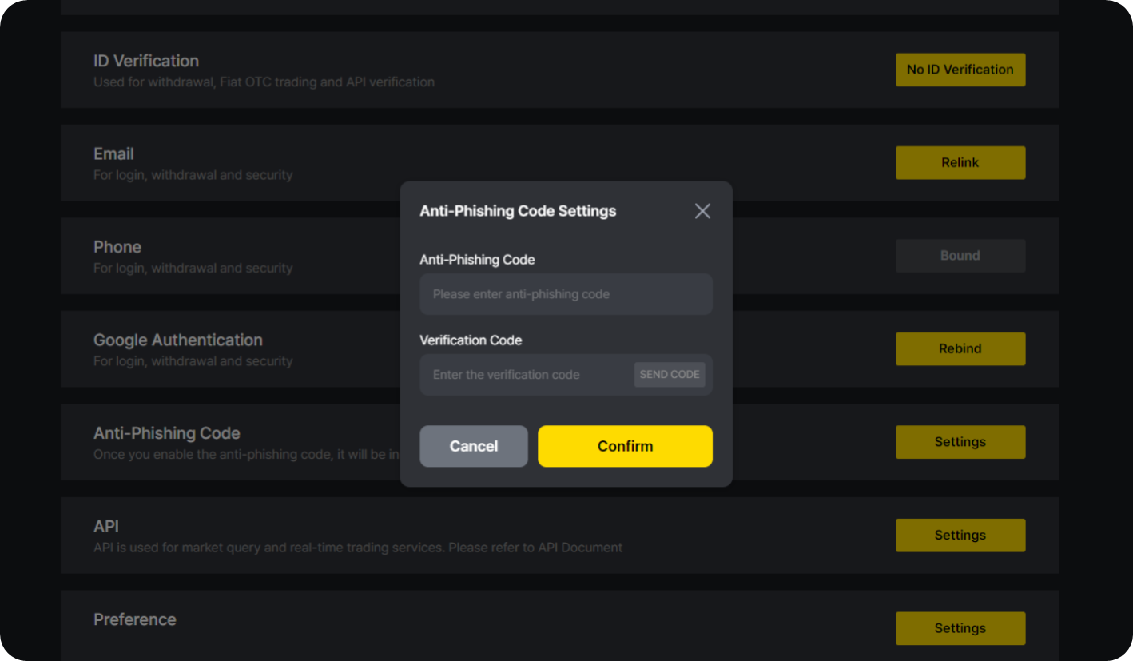This screenshot has height=661, width=1133.
Task: Click the Phone row title
Action: [117, 247]
